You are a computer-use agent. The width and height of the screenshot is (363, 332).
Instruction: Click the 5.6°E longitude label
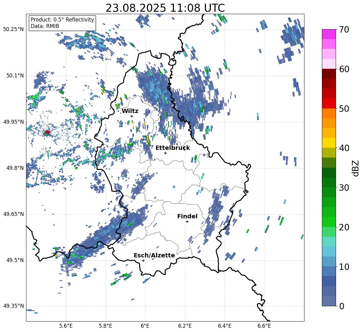coord(66,326)
